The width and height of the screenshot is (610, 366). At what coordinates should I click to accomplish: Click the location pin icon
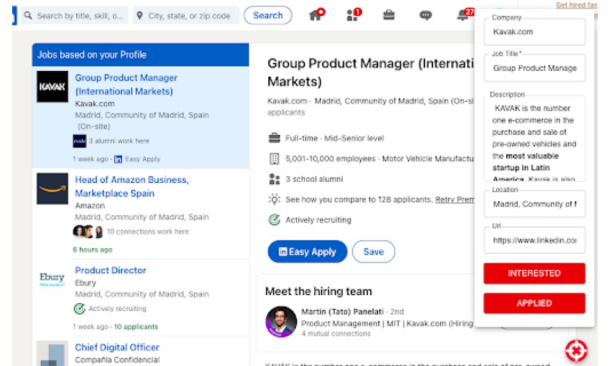click(140, 16)
